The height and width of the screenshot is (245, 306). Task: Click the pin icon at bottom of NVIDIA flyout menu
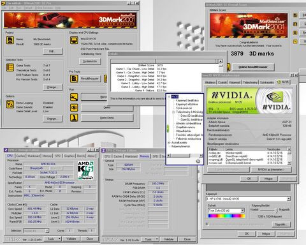(198, 161)
